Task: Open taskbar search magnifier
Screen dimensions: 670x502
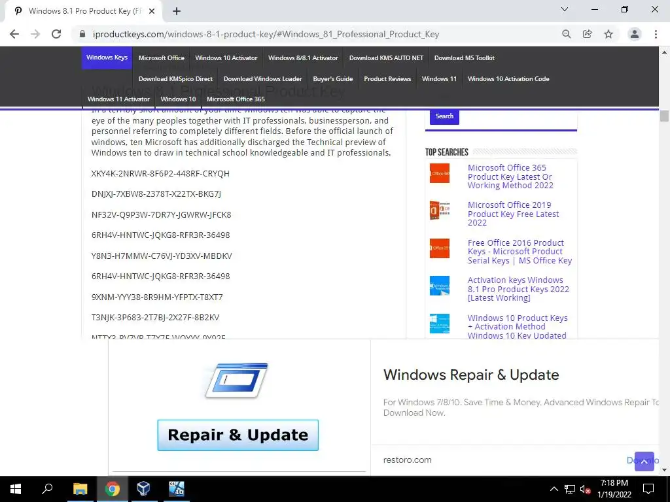Action: (47, 489)
